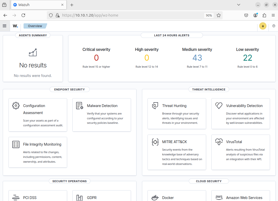Click the MITRE ATT&CK target icon
Image resolution: width=278 pixels, height=201 pixels.
coord(155,142)
